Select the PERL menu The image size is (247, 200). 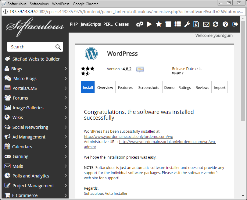point(108,24)
